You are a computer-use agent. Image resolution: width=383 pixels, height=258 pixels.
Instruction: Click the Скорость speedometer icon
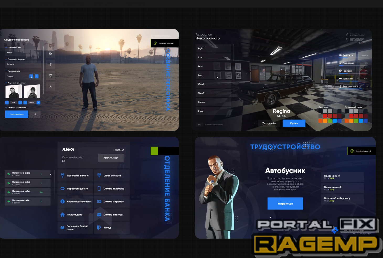[340, 55]
